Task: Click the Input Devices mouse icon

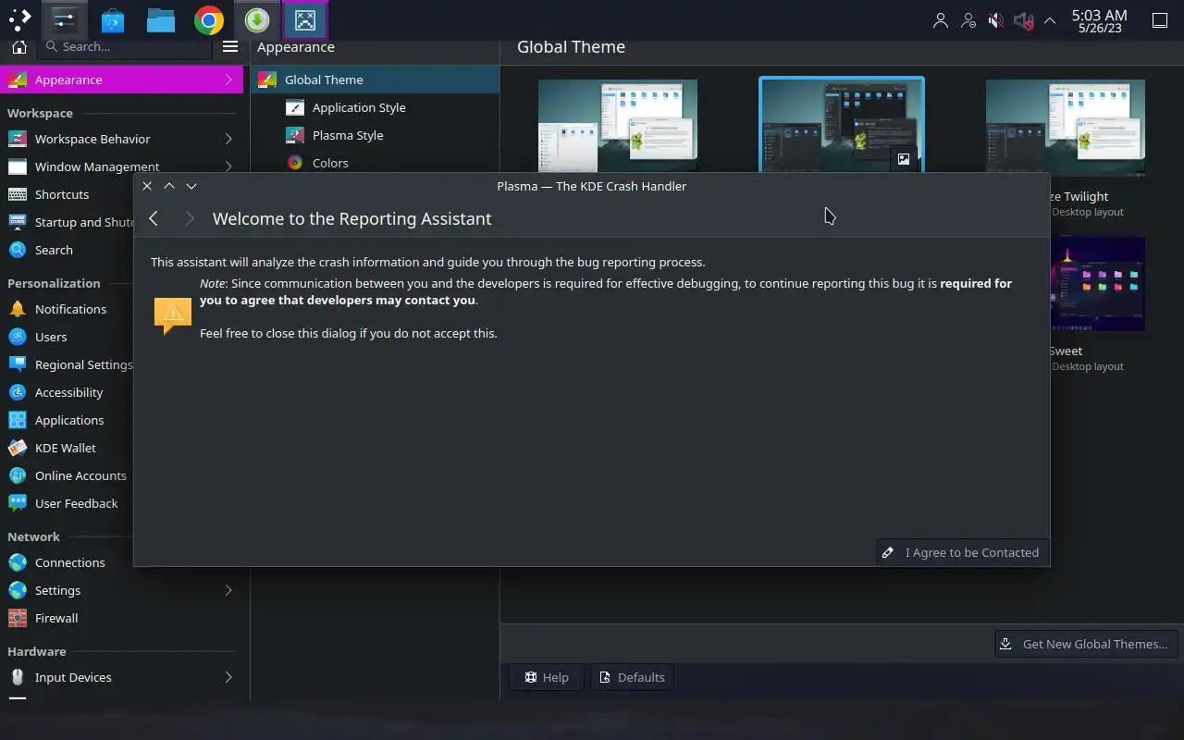Action: tap(17, 677)
